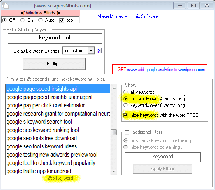Click keyword list scroll down arrow

coord(114,171)
